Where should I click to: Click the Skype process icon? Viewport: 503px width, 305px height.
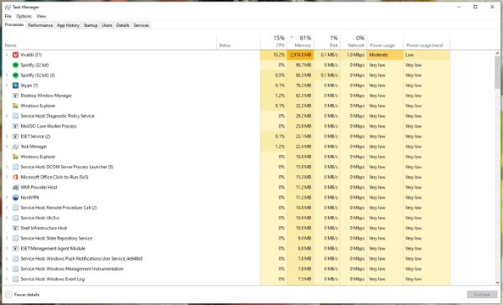point(15,85)
